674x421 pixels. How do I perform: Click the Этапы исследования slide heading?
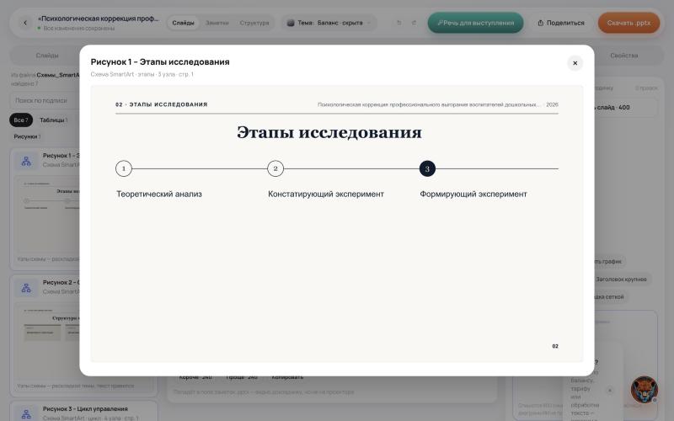329,132
